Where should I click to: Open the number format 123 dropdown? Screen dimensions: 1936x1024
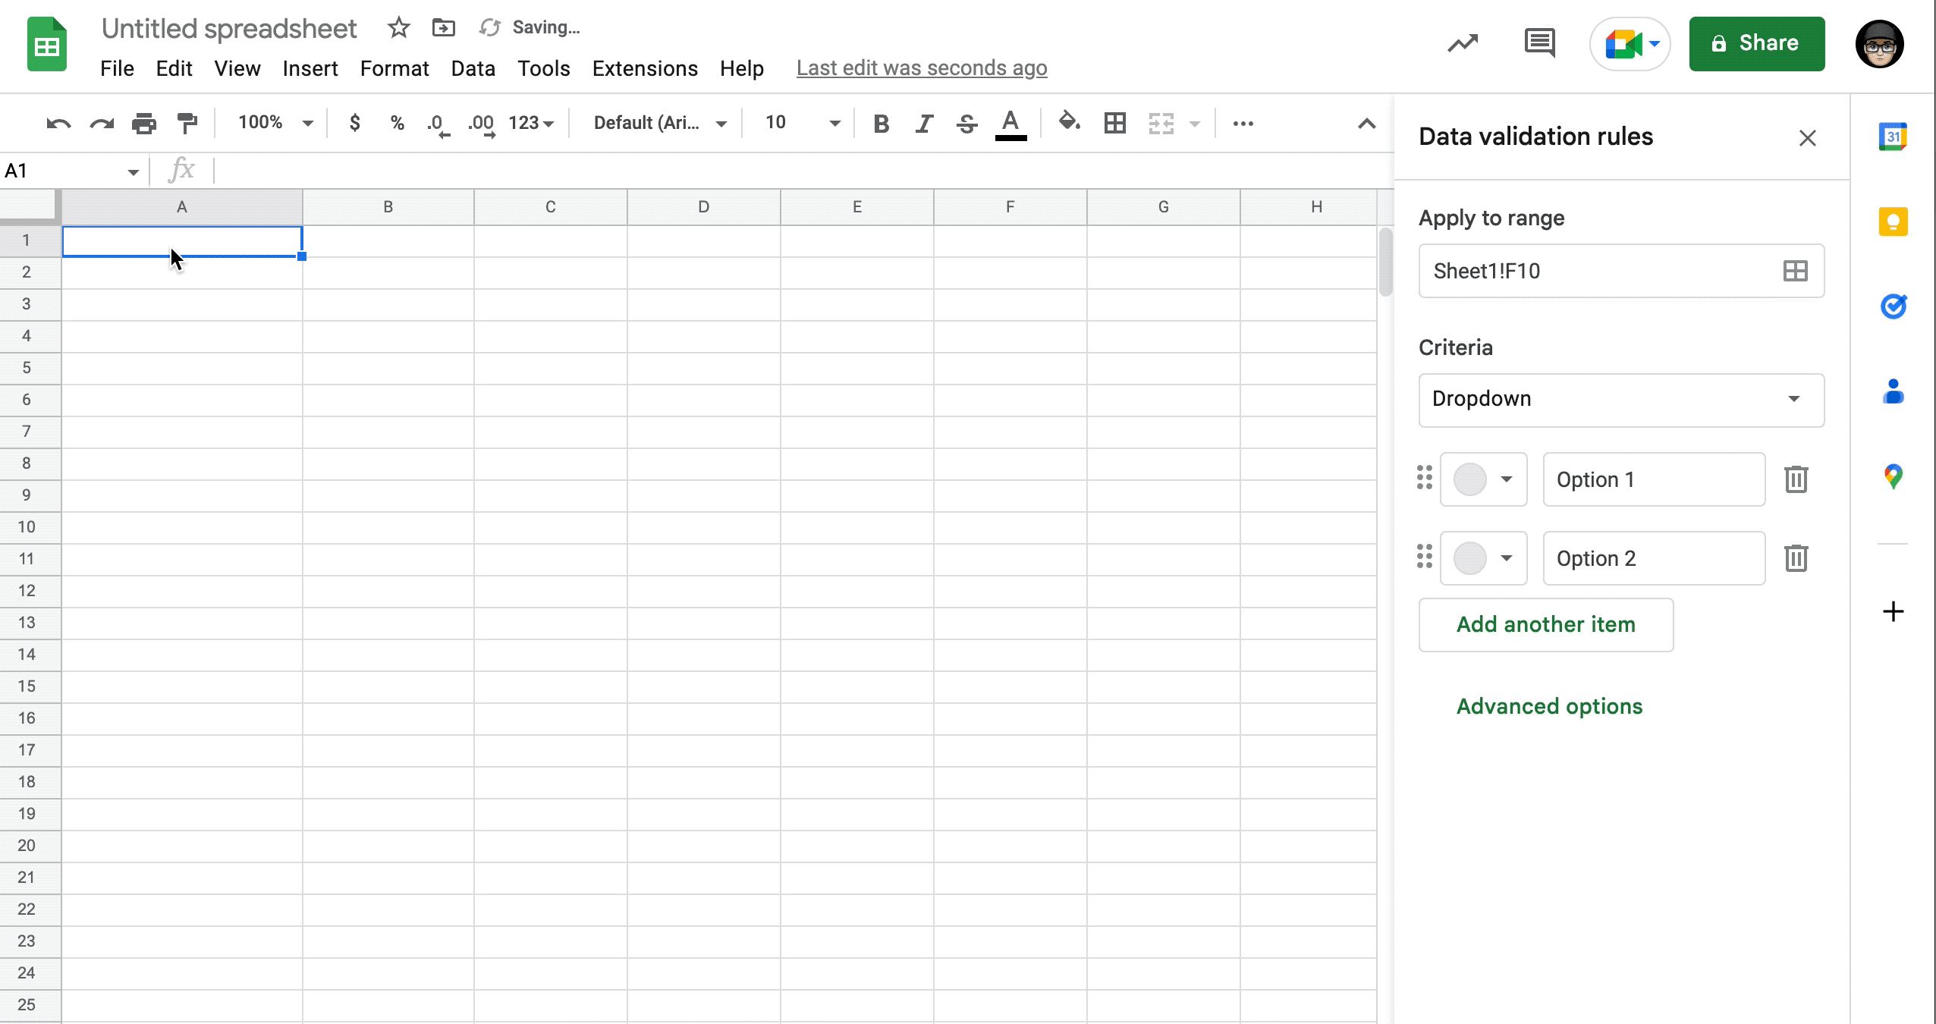tap(530, 123)
